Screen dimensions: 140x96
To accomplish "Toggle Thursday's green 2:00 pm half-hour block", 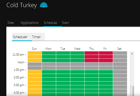I will [92, 79].
